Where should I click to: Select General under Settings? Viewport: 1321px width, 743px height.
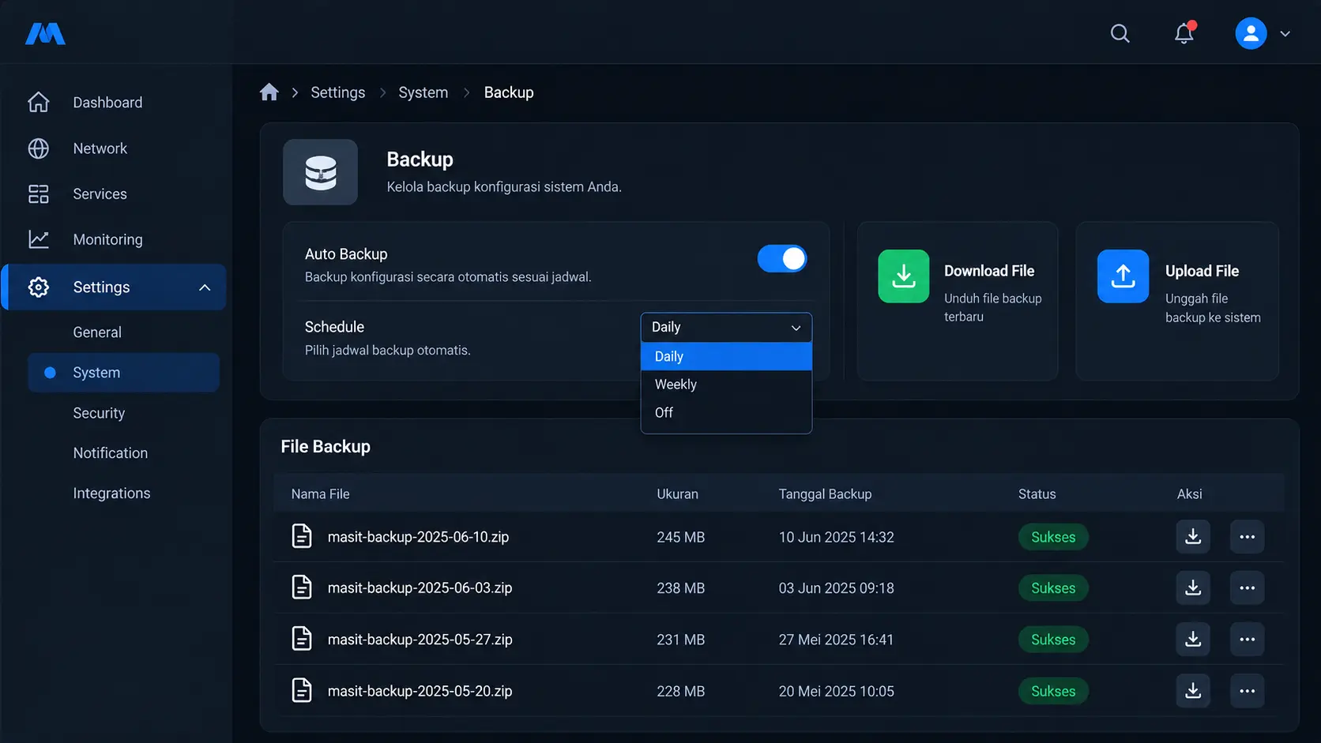coord(97,332)
